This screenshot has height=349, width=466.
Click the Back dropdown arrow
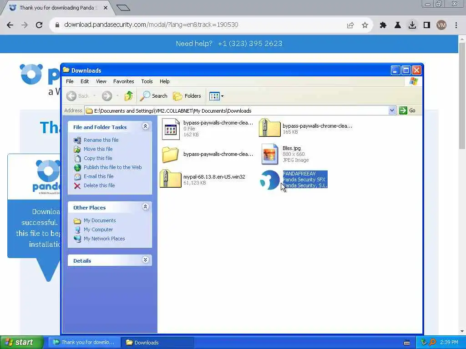tap(95, 96)
